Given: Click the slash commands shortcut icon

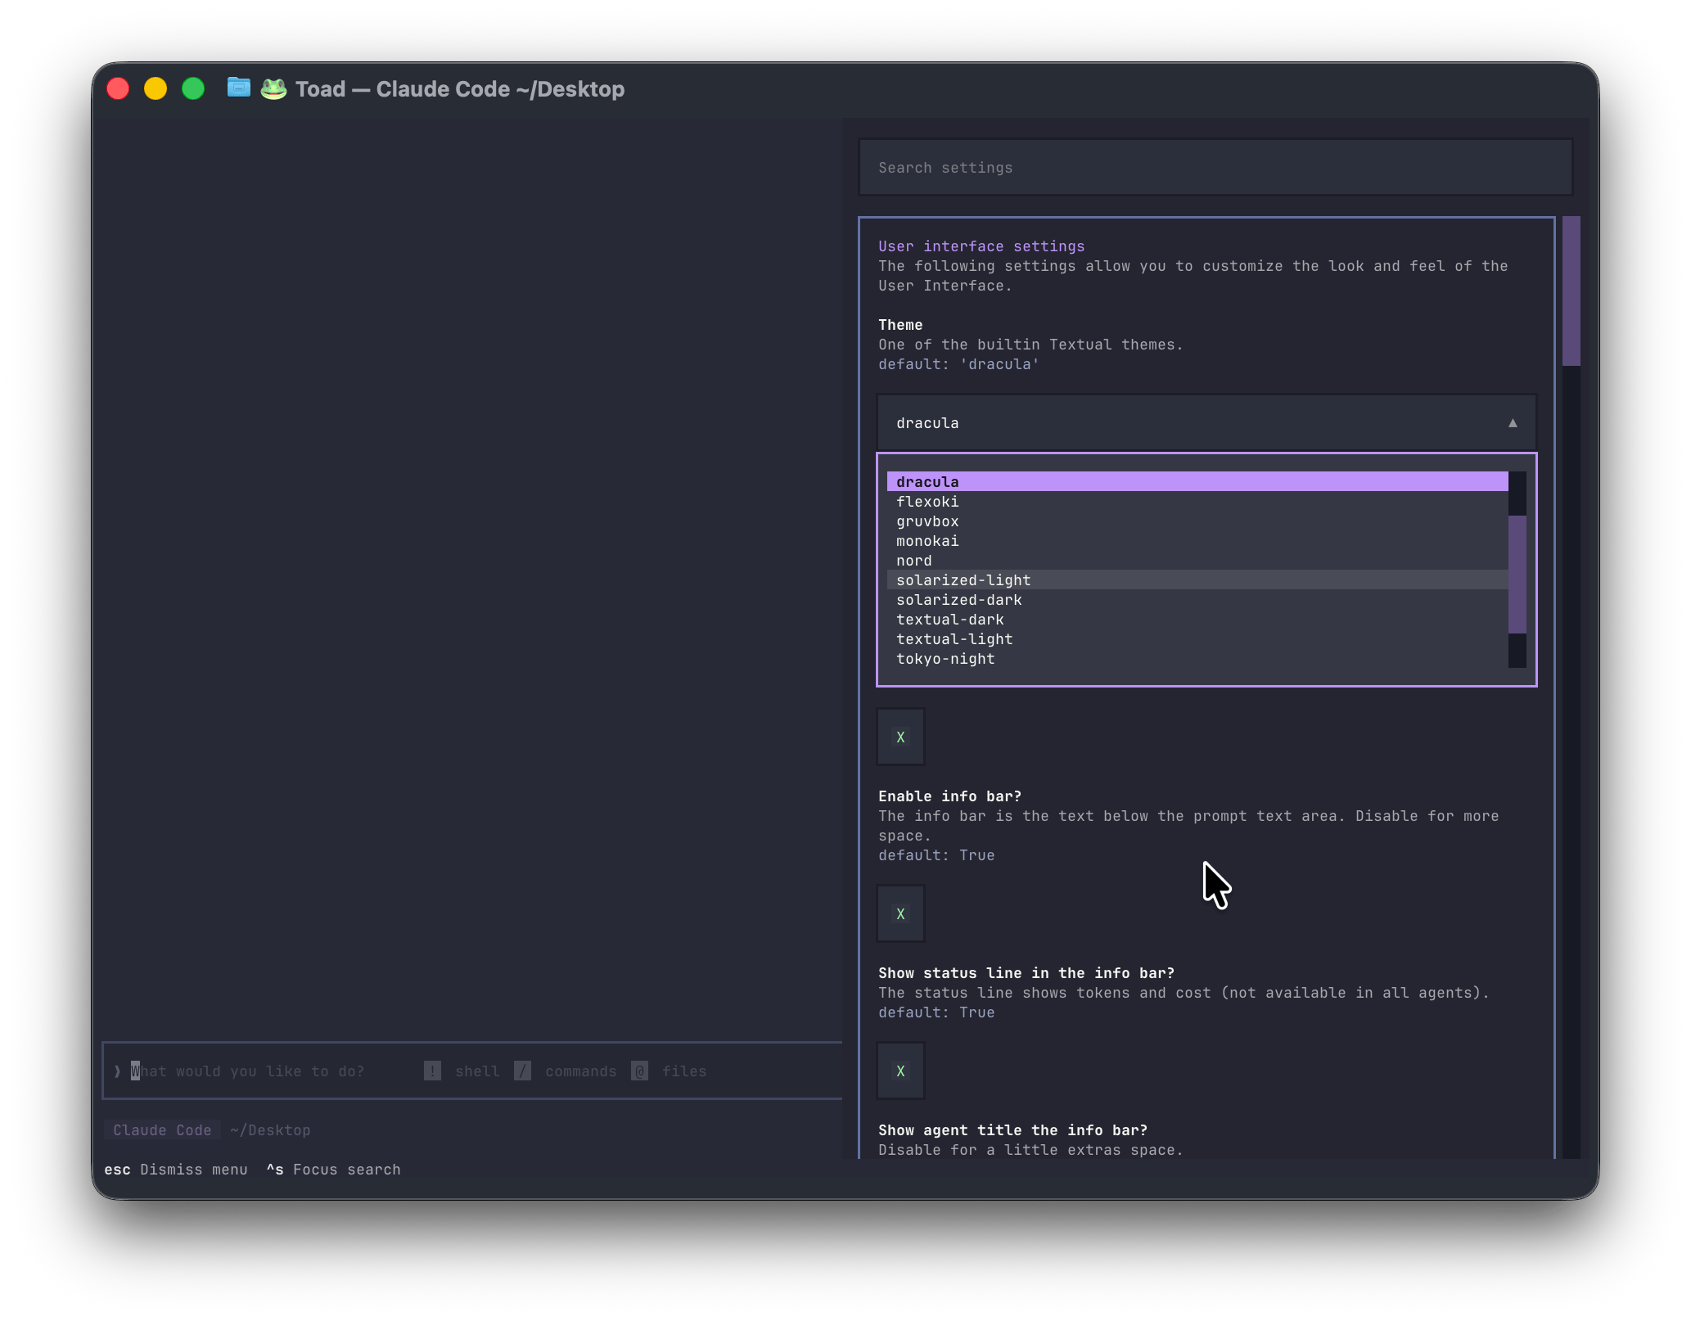Looking at the screenshot, I should pos(522,1071).
